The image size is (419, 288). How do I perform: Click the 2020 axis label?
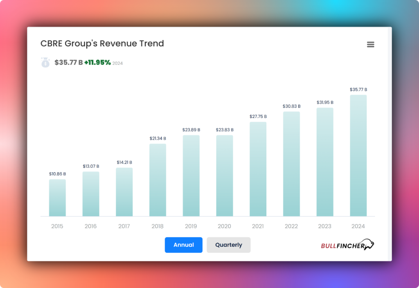click(x=224, y=226)
